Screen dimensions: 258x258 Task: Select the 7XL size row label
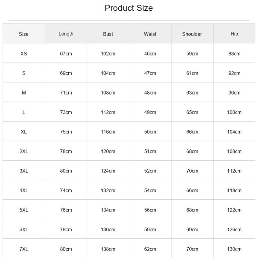(x=24, y=249)
